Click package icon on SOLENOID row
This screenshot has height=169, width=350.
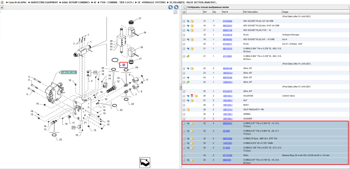(196, 96)
